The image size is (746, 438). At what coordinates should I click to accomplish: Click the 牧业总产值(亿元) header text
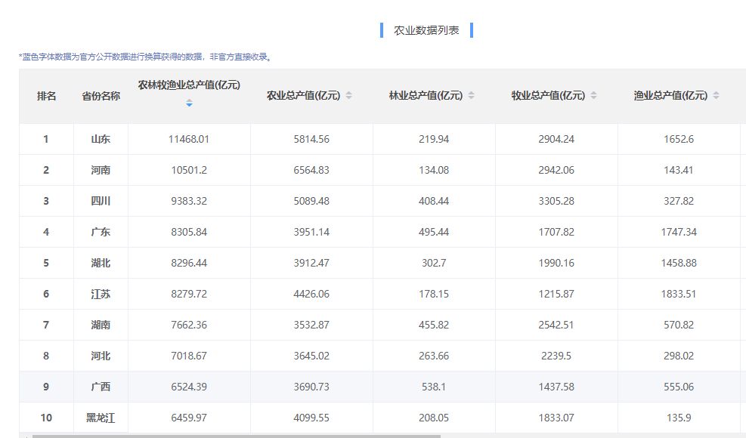(548, 95)
